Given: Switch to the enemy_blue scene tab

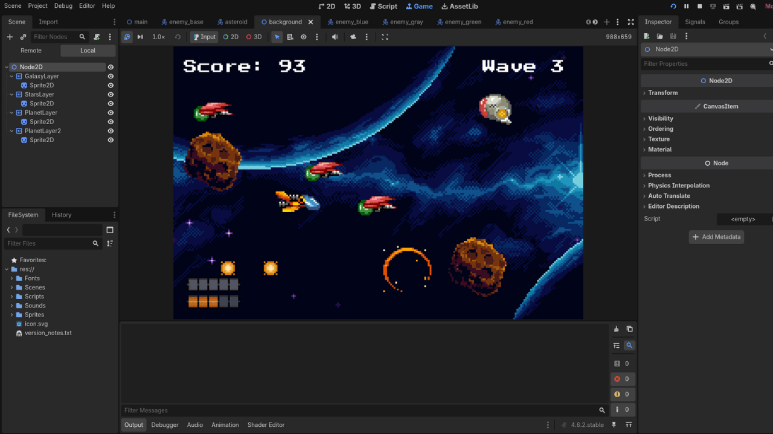Looking at the screenshot, I should click(348, 22).
